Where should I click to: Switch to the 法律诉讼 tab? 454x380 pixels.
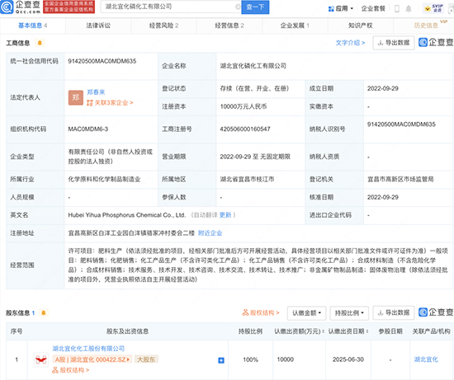98,26
